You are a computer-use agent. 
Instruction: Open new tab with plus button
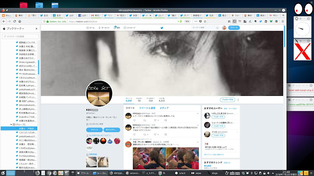(x=283, y=15)
